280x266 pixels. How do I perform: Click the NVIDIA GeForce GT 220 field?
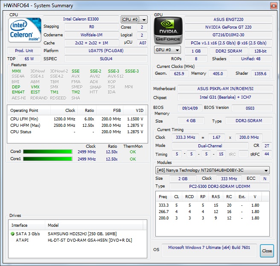click(228, 27)
